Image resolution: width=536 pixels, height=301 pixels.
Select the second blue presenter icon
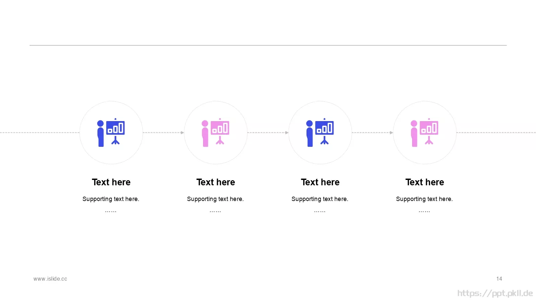[320, 132]
